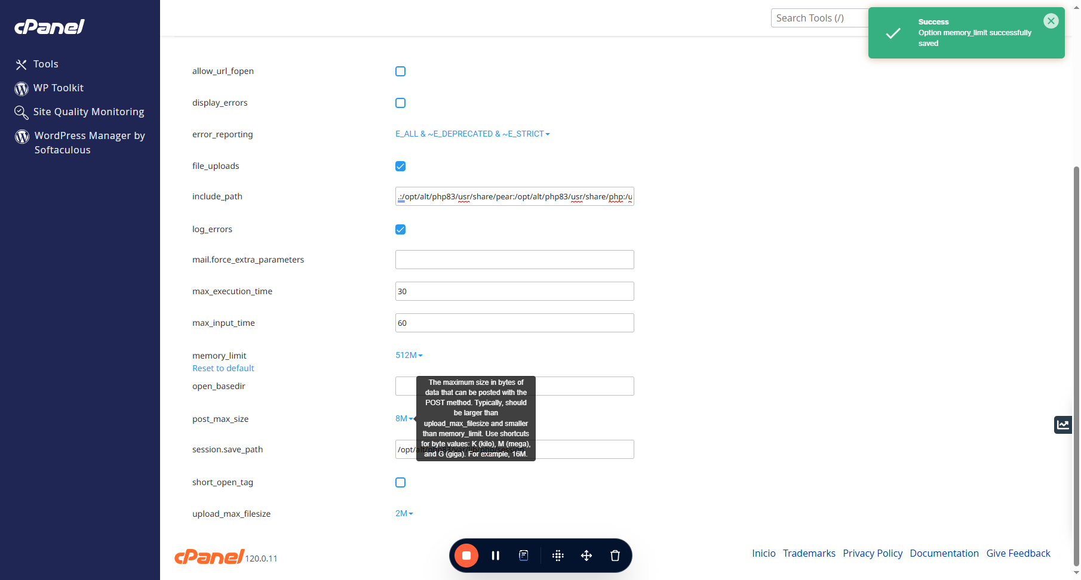Uncheck the log_errors checkbox

[400, 230]
